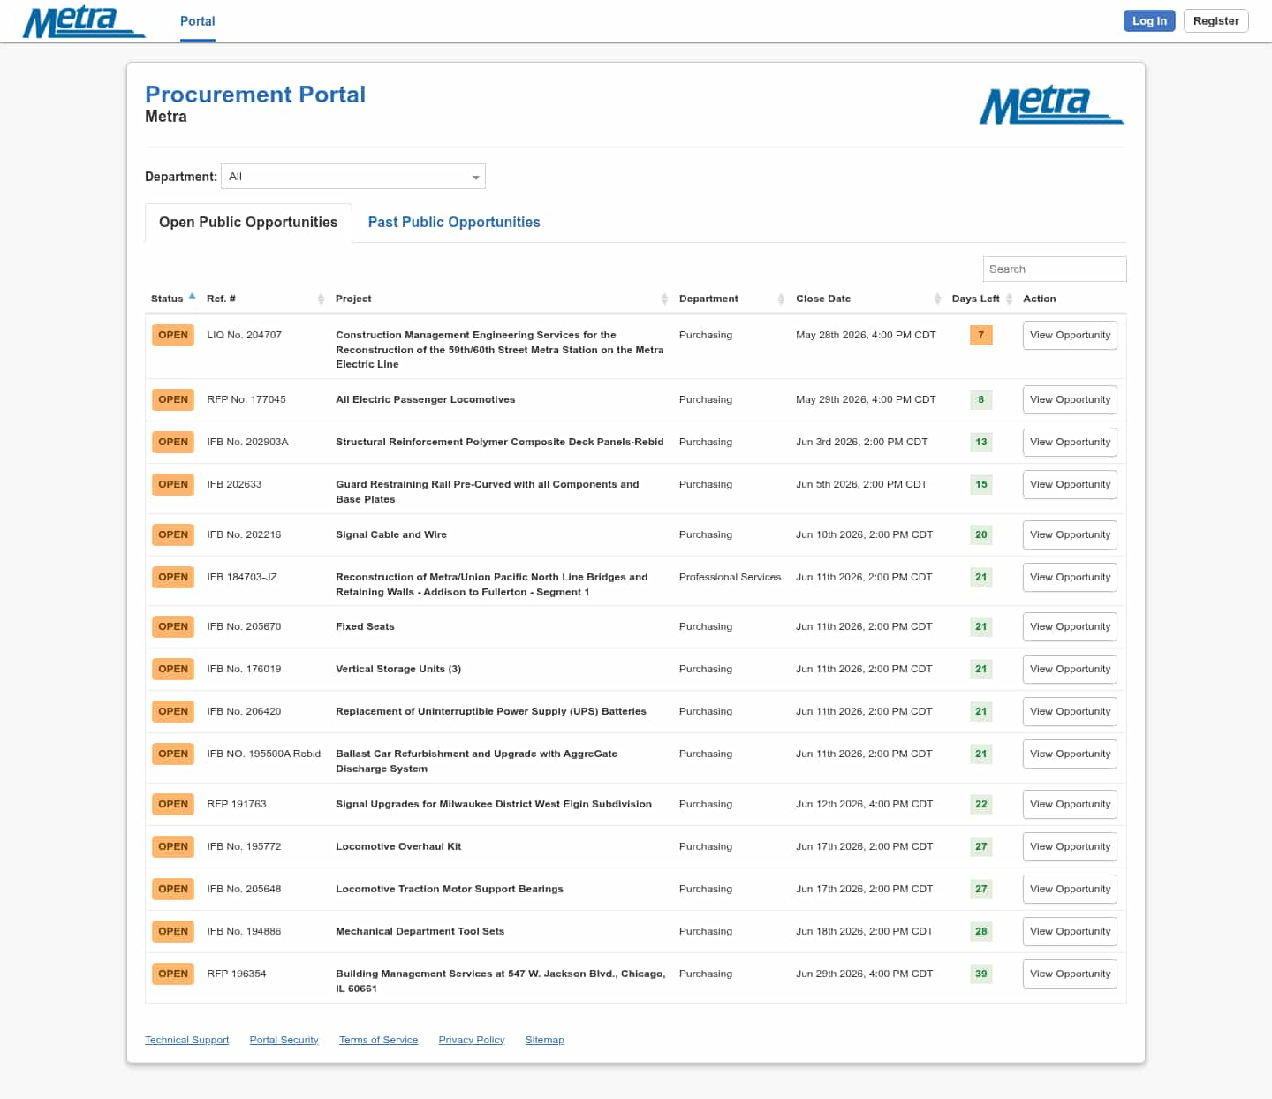View opportunity for IFB 202633
The width and height of the screenshot is (1272, 1099).
click(1070, 485)
